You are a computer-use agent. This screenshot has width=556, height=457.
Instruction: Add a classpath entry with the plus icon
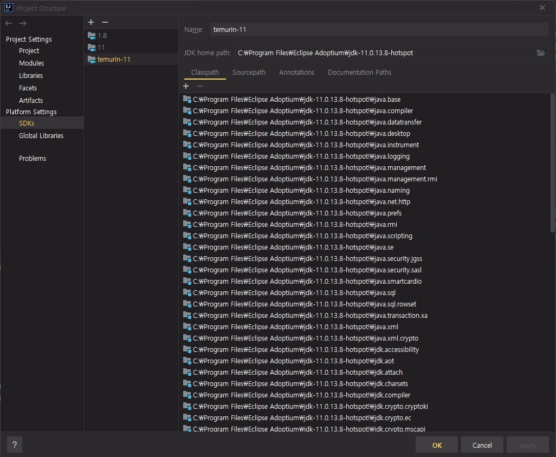point(186,86)
